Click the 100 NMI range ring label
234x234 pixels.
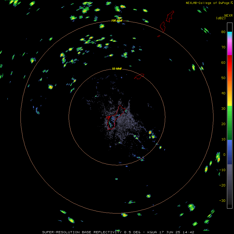point(117,21)
